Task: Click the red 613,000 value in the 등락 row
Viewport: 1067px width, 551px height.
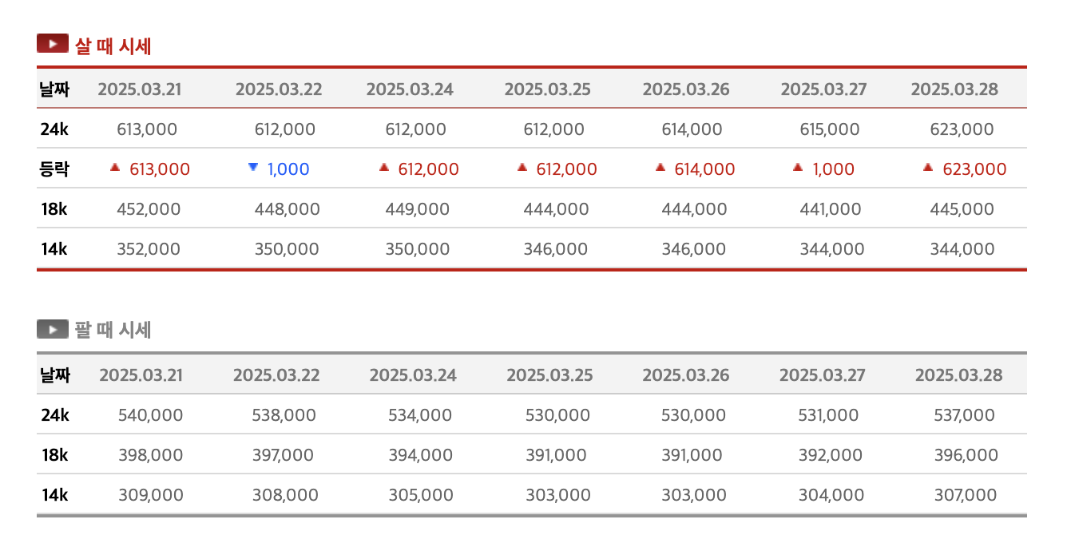Action: tap(160, 169)
